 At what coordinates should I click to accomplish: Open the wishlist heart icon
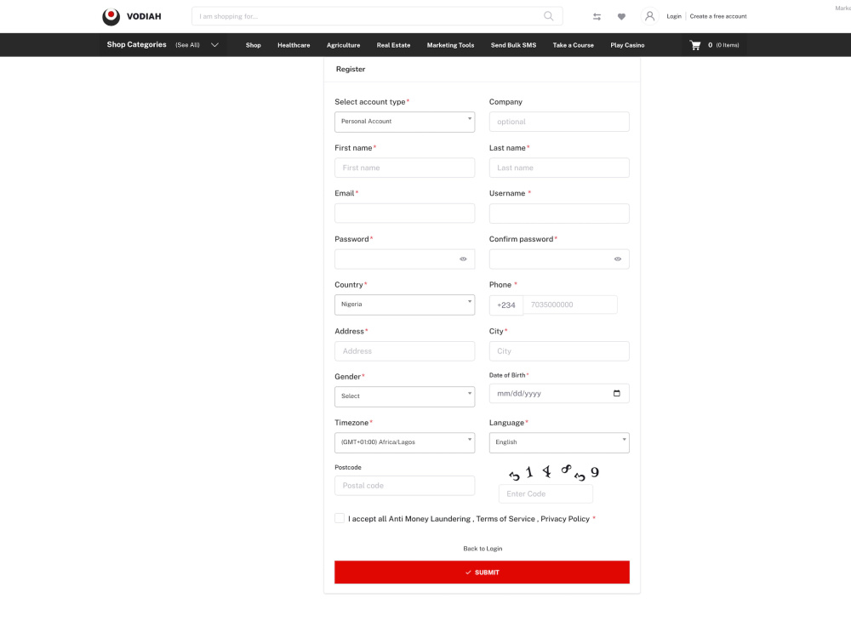tap(621, 17)
